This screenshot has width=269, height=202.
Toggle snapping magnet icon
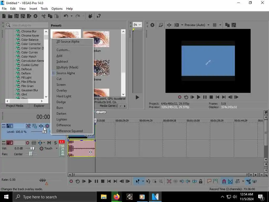pyautogui.click(x=224, y=181)
